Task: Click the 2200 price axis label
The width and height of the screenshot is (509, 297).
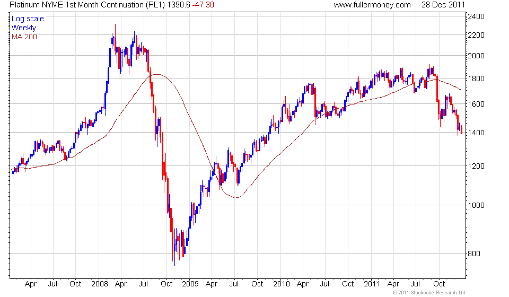Action: [476, 35]
